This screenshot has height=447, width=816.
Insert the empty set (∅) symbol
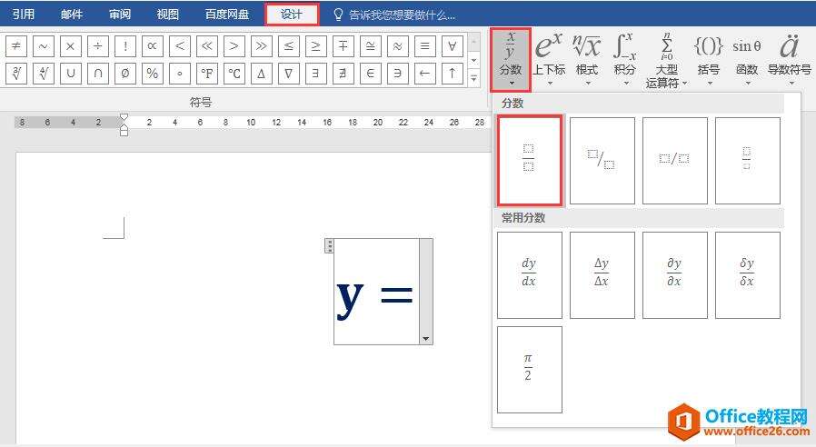pyautogui.click(x=124, y=74)
